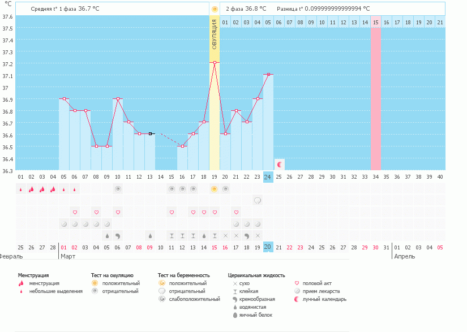Select the highlighted cycle day 24 cell
Image resolution: width=467 pixels, height=332 pixels.
pos(267,178)
